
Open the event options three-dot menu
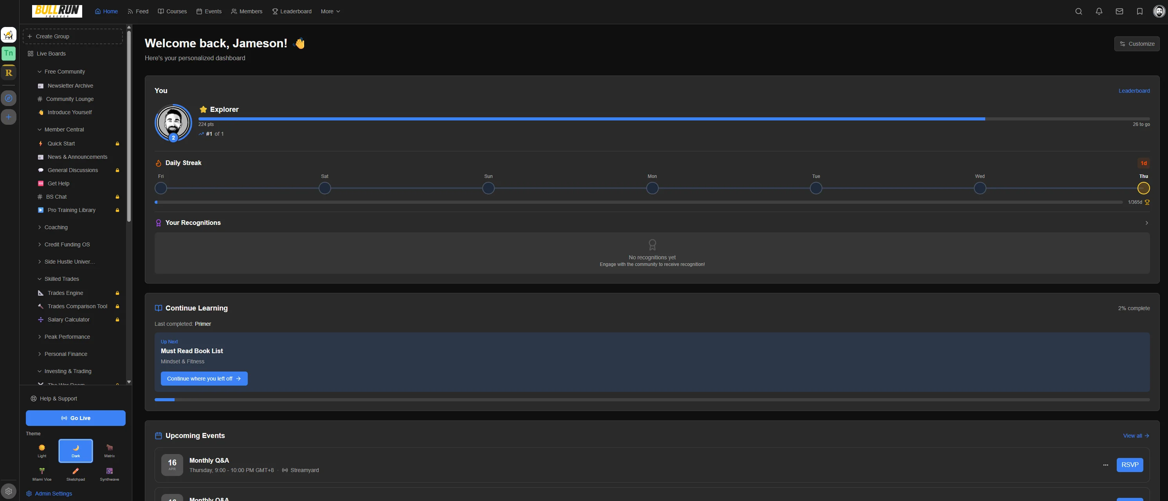1106,465
